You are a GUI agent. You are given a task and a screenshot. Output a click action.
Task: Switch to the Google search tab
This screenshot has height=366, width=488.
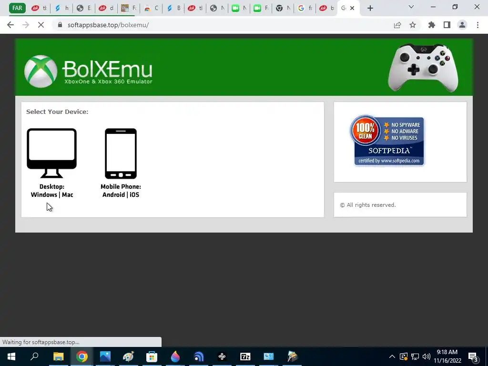(305, 8)
